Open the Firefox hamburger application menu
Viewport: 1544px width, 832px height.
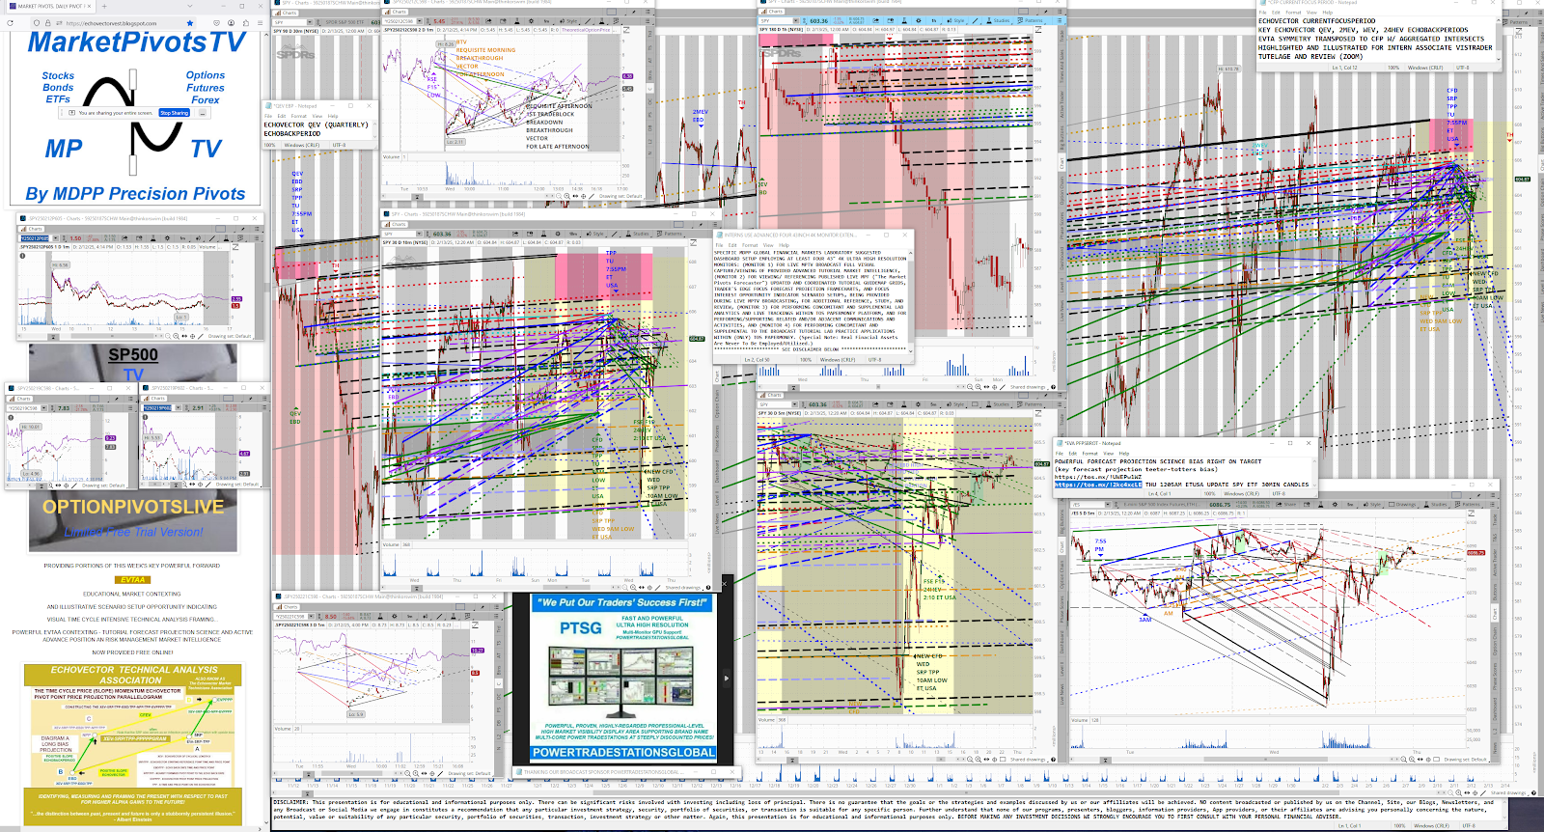pyautogui.click(x=261, y=23)
